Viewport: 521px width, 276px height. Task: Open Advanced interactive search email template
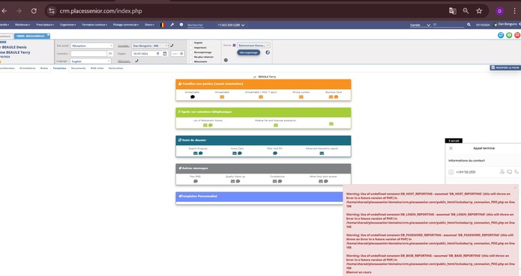click(x=322, y=153)
